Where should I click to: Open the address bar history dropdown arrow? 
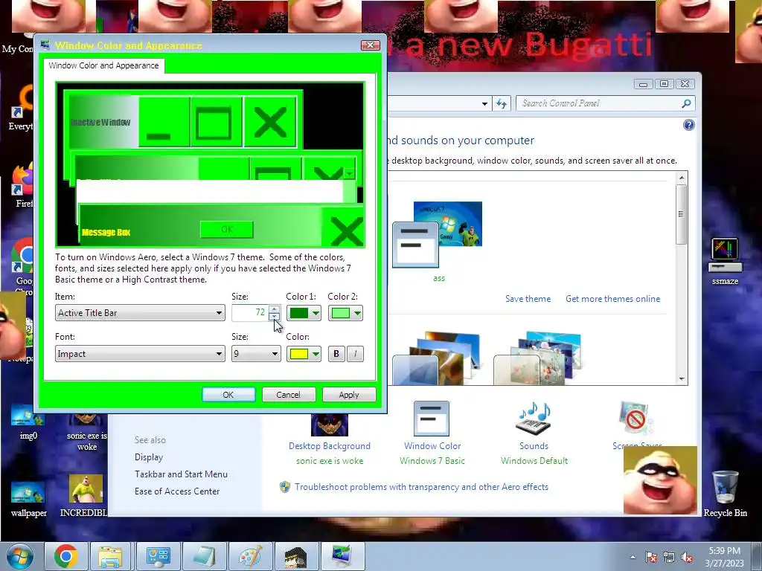tap(484, 103)
